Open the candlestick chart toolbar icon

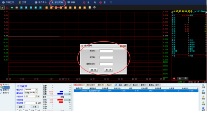click(12, 7)
